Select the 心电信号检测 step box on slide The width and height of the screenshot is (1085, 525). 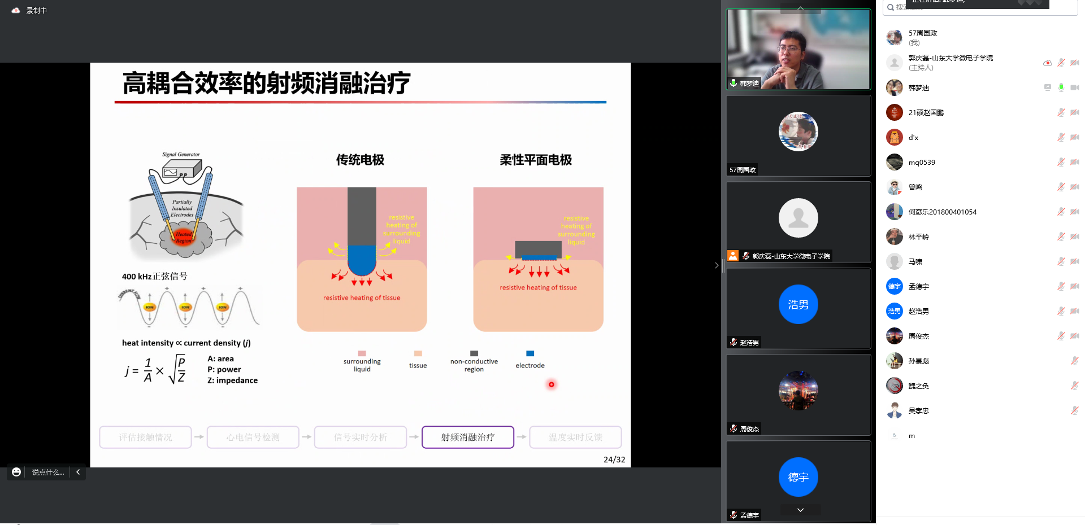click(253, 437)
